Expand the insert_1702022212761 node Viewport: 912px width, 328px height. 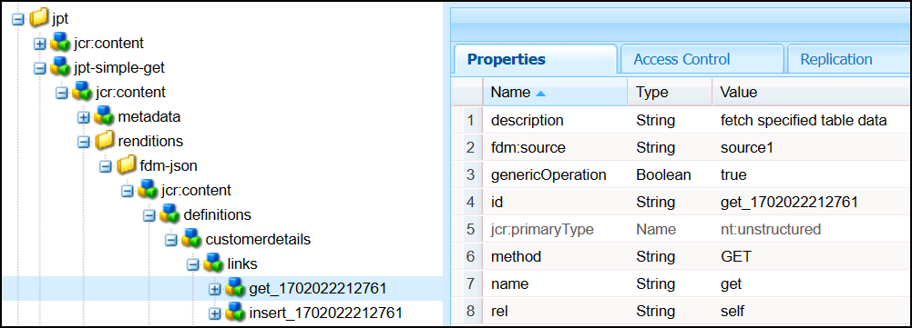(215, 314)
